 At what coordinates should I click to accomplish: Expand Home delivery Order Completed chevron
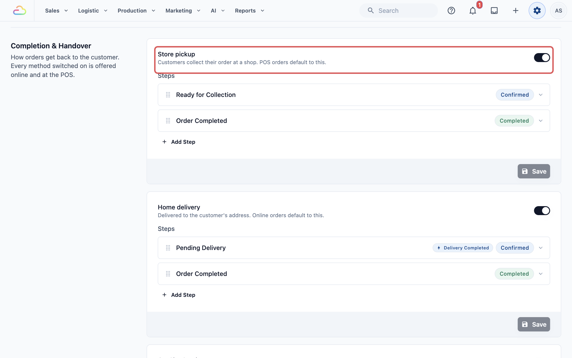pos(541,274)
